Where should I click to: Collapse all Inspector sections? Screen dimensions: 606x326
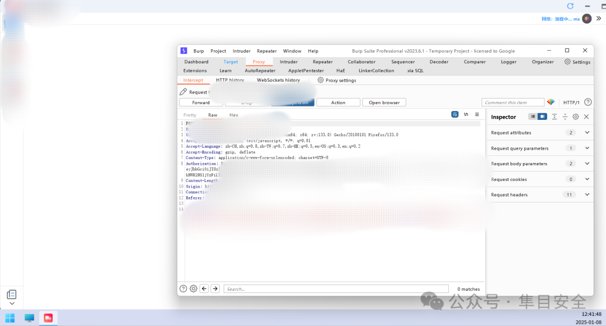click(565, 117)
